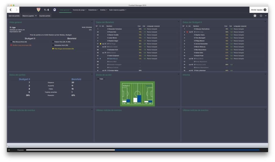Expand the Datos del partido panel chevron
Screen dimensions: 275x162
coord(92,74)
